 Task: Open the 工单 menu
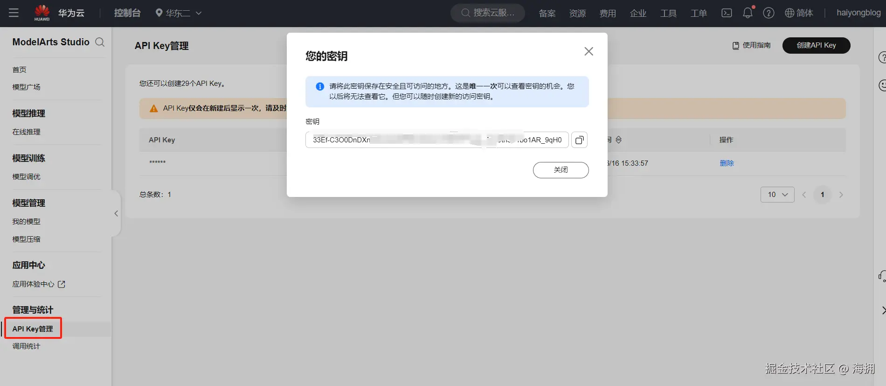pos(699,14)
